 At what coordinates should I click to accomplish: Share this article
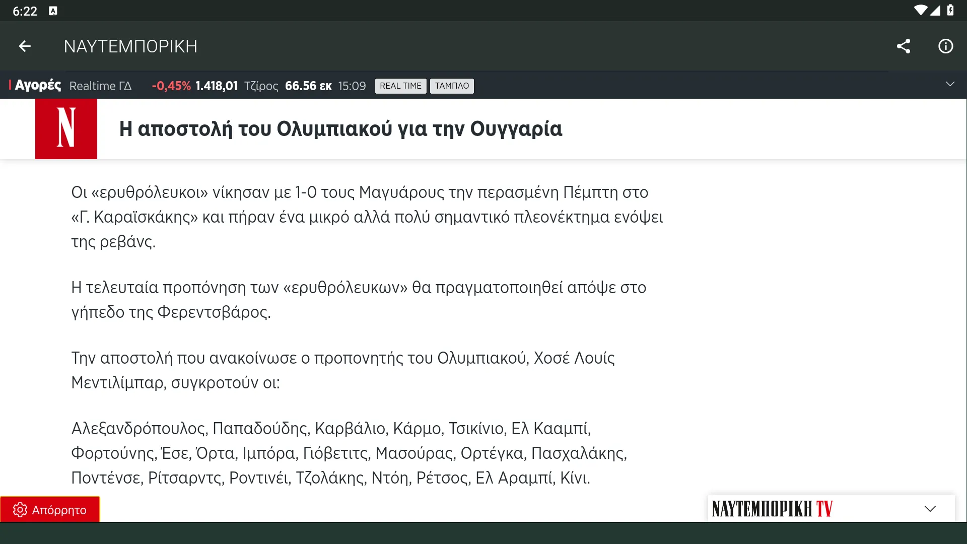coord(904,46)
